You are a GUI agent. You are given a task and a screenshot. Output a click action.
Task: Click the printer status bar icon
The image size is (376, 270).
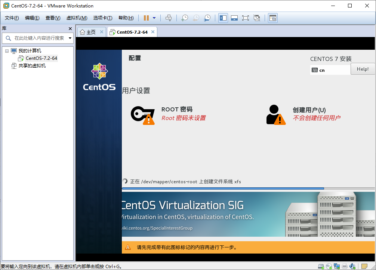(x=345, y=266)
